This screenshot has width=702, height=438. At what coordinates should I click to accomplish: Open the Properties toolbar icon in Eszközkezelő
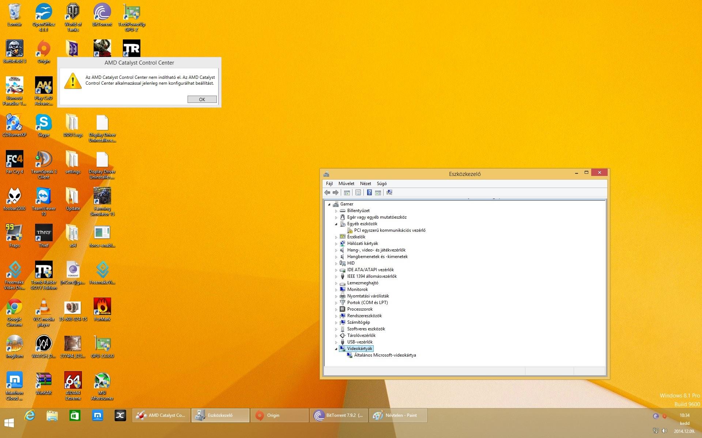point(358,192)
